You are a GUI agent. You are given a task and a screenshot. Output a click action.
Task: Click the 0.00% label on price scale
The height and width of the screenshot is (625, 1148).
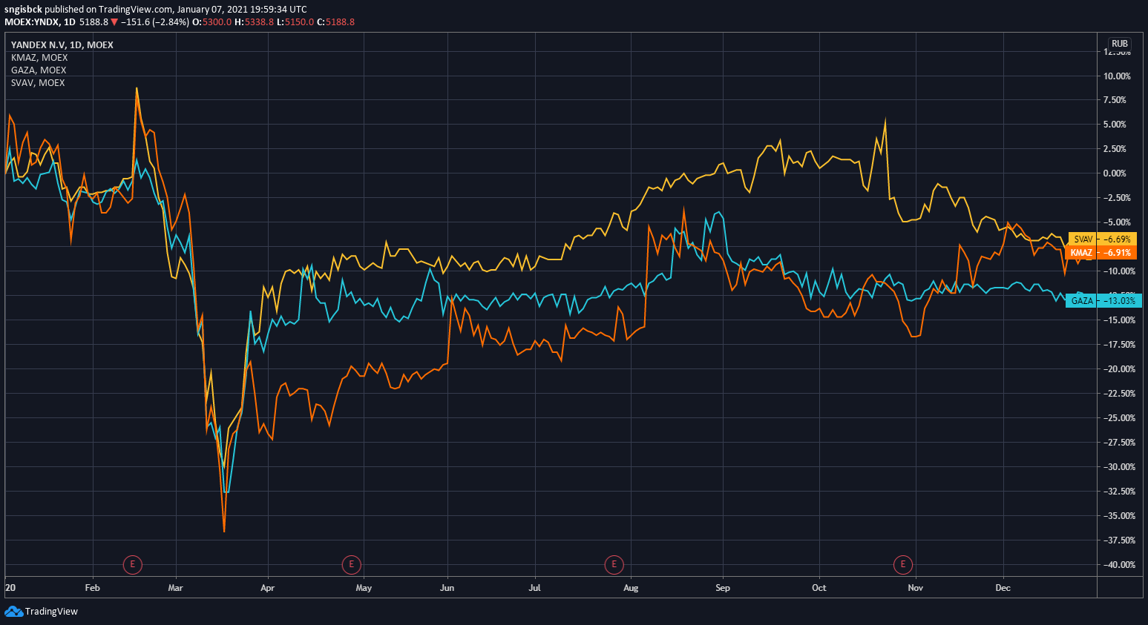coord(1115,173)
